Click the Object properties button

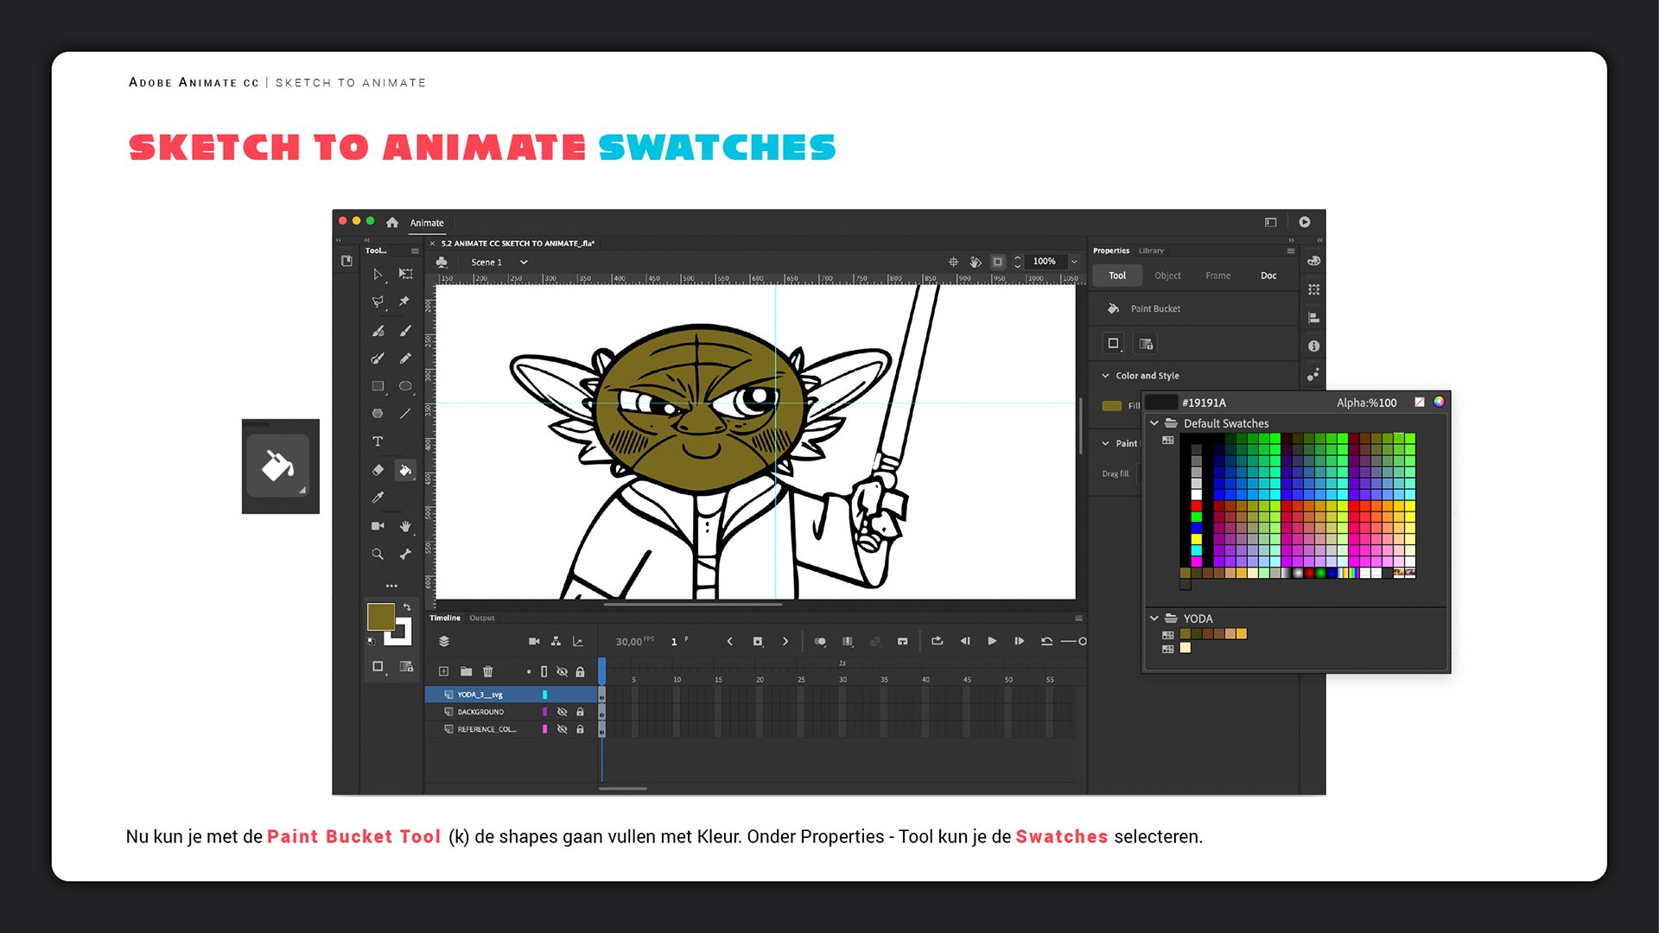coord(1167,276)
